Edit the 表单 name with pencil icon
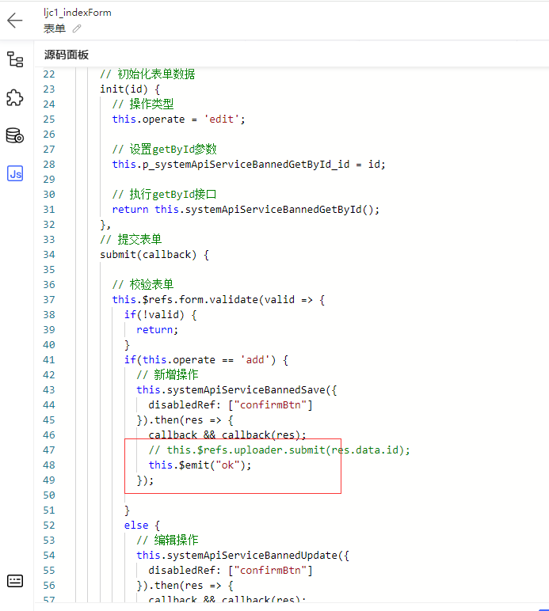Viewport: 549px width, 611px height. pyautogui.click(x=77, y=28)
